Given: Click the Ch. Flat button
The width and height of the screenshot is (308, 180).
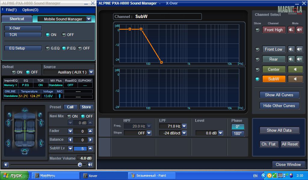Looking at the screenshot, I should (269, 144).
